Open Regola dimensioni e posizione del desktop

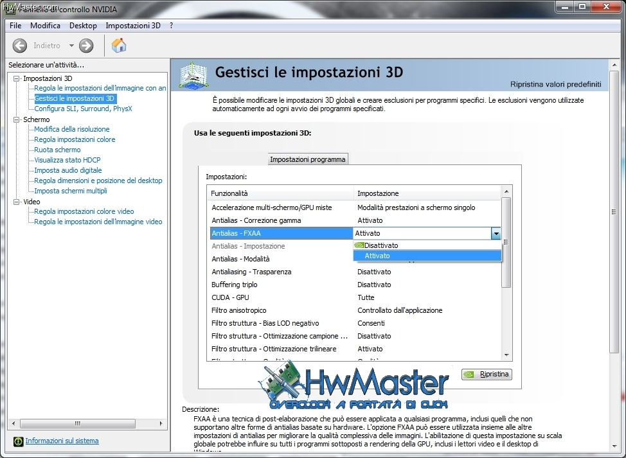(98, 181)
